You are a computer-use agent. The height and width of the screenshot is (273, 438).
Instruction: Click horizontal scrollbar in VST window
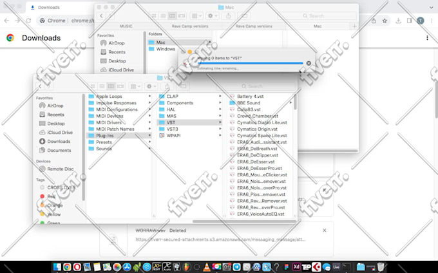[x=244, y=221]
